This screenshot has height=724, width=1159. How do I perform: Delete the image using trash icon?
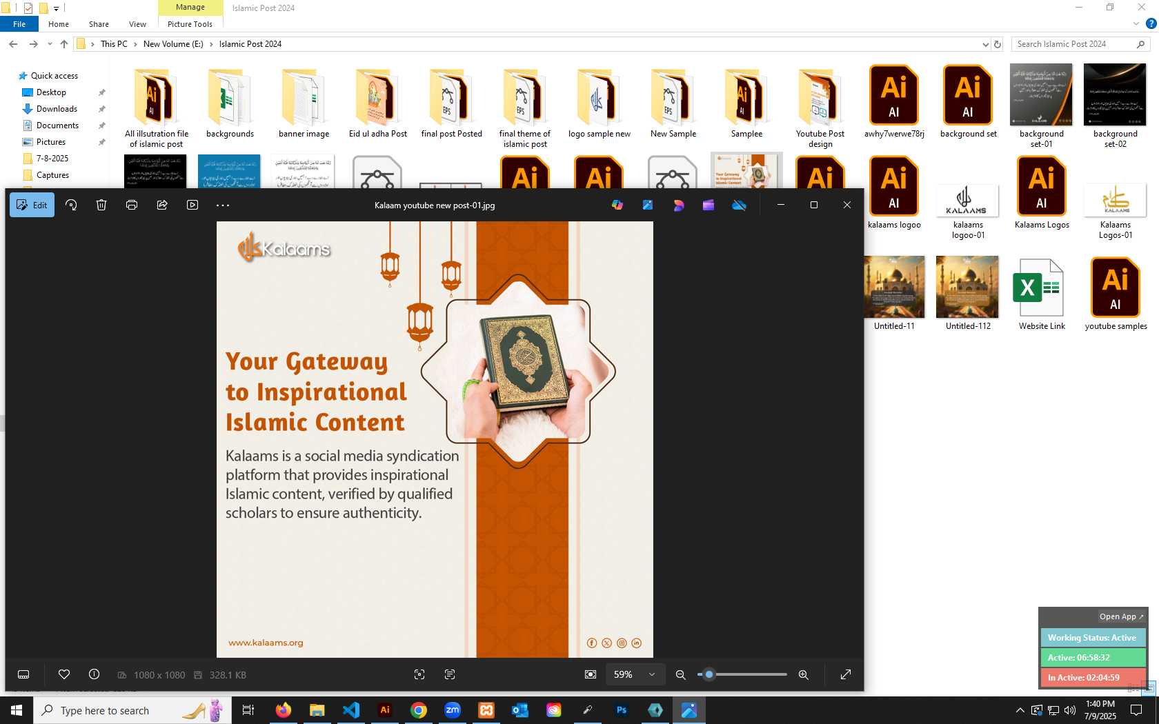101,205
